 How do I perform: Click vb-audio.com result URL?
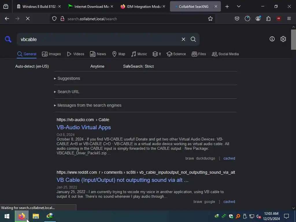[83, 120]
